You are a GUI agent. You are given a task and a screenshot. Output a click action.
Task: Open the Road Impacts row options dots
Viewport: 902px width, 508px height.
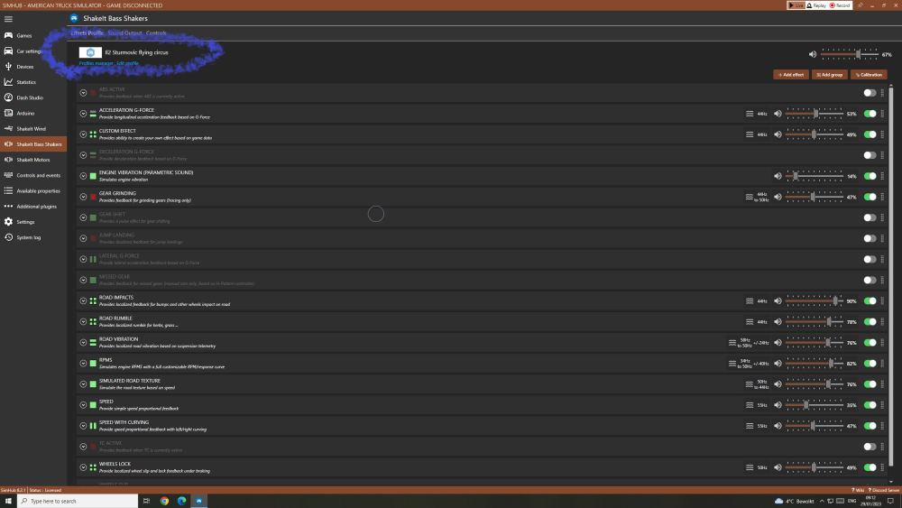point(882,300)
